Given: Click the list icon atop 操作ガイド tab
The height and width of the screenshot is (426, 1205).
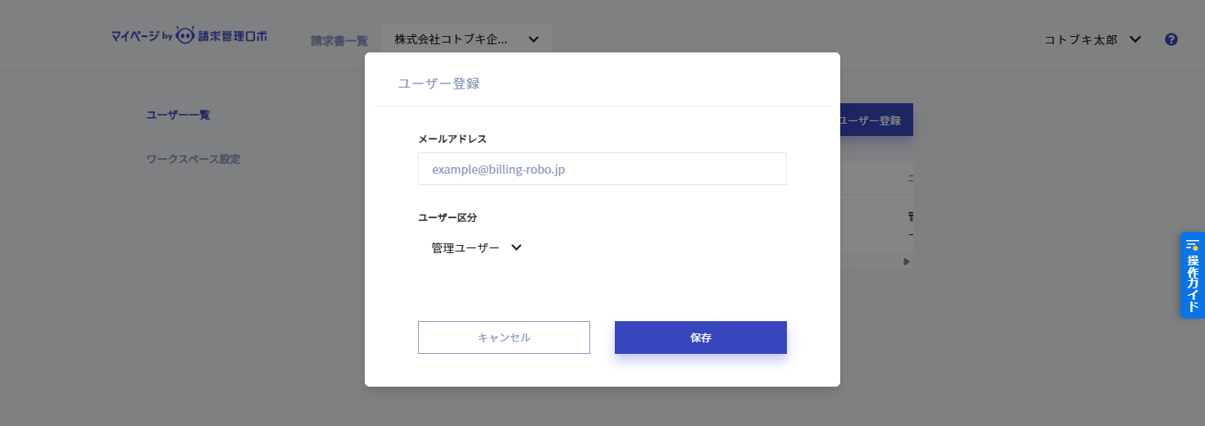Looking at the screenshot, I should pyautogui.click(x=1192, y=245).
